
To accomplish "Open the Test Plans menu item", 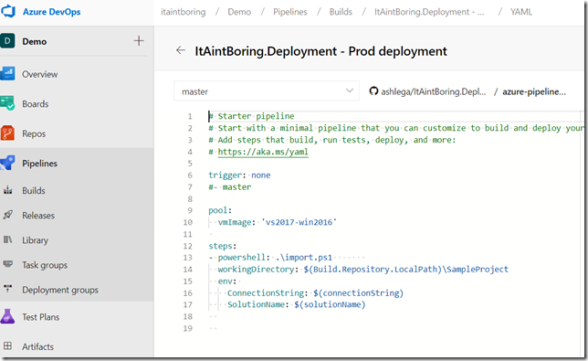I will (x=41, y=317).
